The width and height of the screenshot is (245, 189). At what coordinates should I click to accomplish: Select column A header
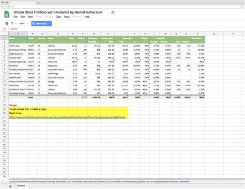click(x=18, y=34)
